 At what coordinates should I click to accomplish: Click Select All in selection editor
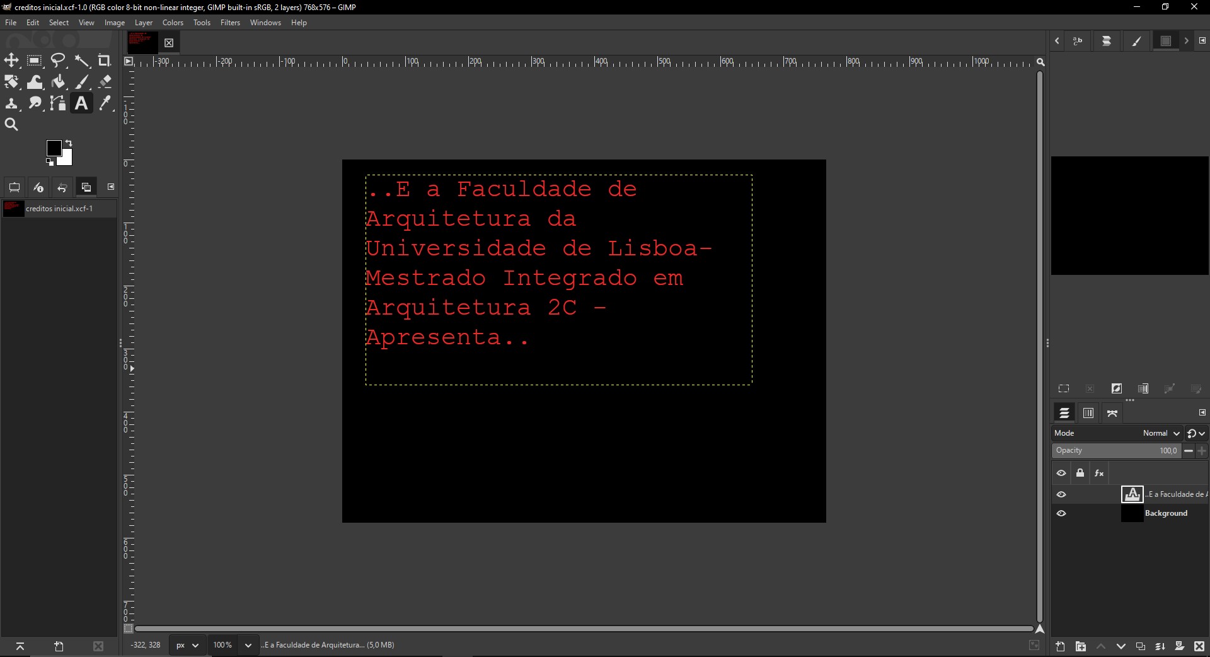1064,389
